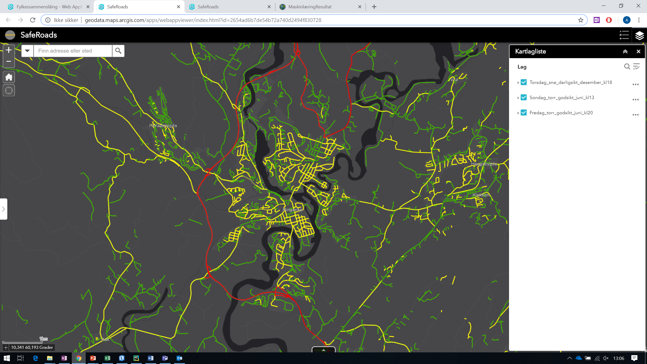Switch to the MaskinlæringResultat tab
The width and height of the screenshot is (647, 364).
point(310,7)
